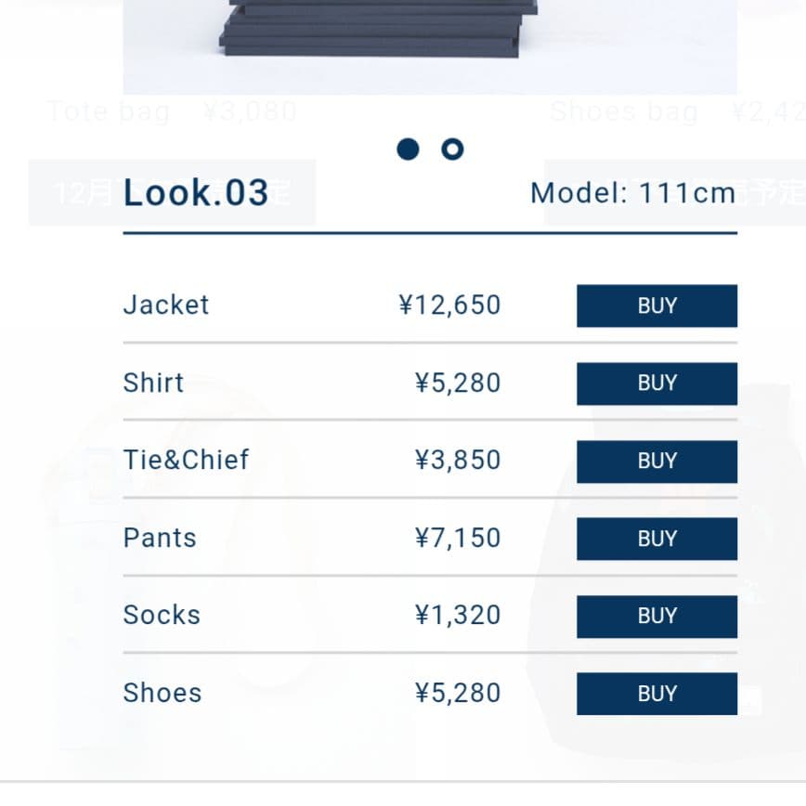The image size is (806, 806).
Task: Click the Shoes item name
Action: point(162,693)
